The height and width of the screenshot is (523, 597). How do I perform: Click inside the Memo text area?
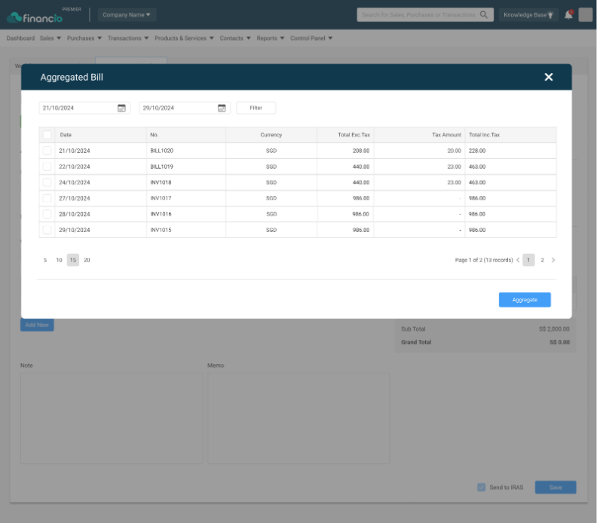point(298,418)
